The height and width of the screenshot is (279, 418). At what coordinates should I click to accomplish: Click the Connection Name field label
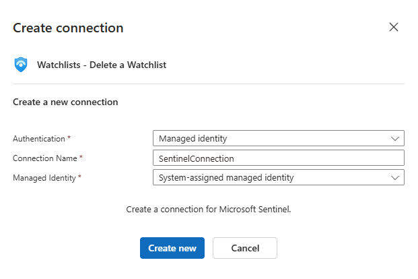tap(44, 158)
